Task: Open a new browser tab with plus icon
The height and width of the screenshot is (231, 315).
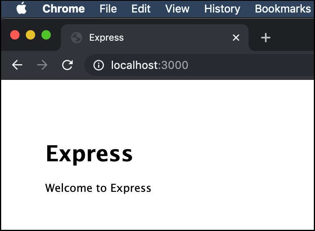Action: pyautogui.click(x=266, y=38)
